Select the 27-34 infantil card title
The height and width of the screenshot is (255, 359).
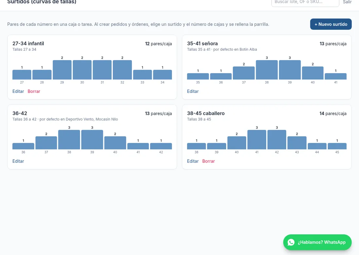pyautogui.click(x=28, y=43)
